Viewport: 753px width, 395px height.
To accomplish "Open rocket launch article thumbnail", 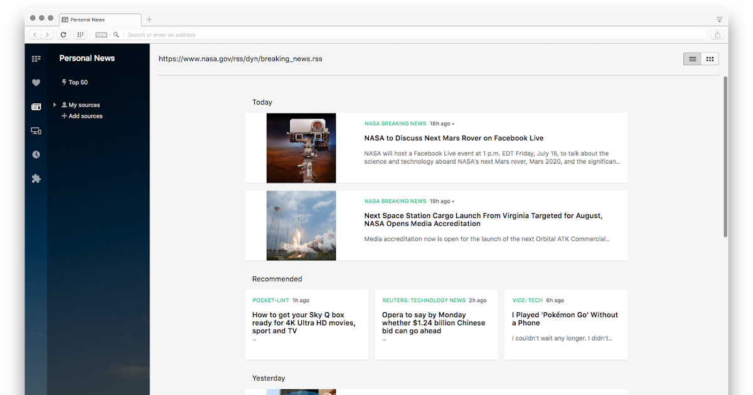I will click(x=301, y=226).
